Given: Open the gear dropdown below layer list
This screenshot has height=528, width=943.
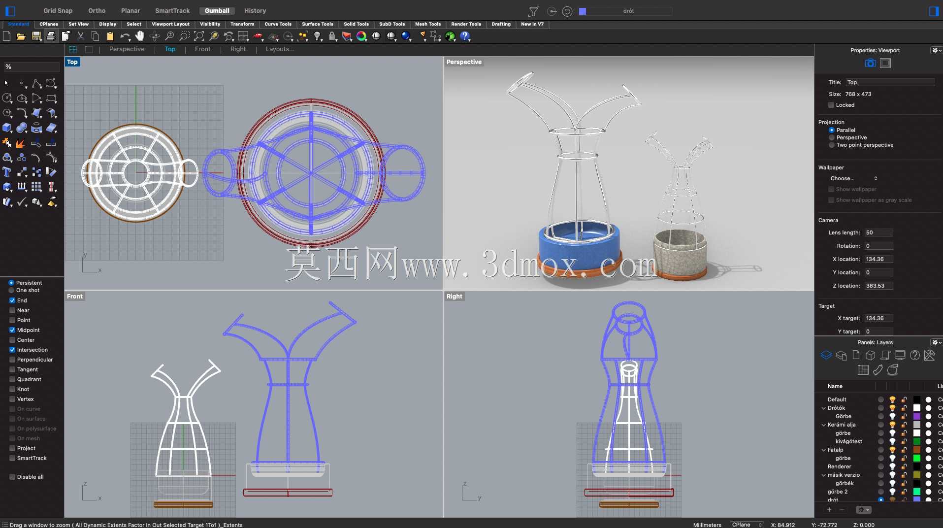Looking at the screenshot, I should click(x=863, y=510).
